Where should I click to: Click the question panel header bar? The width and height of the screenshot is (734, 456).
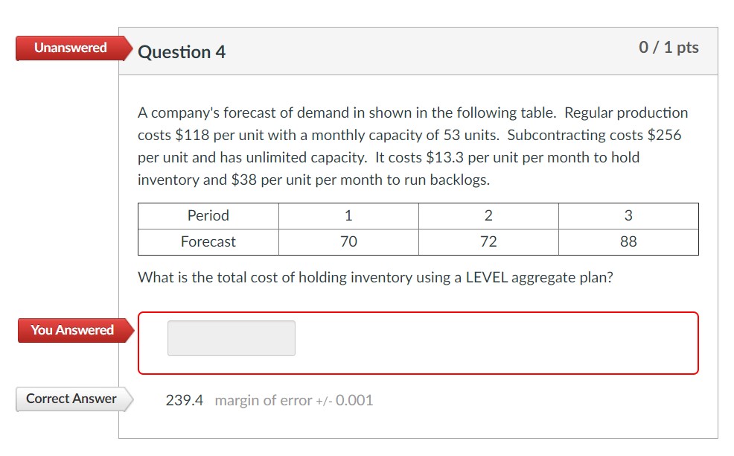point(417,49)
